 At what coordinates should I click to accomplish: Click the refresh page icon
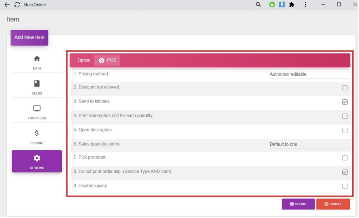tap(17, 5)
